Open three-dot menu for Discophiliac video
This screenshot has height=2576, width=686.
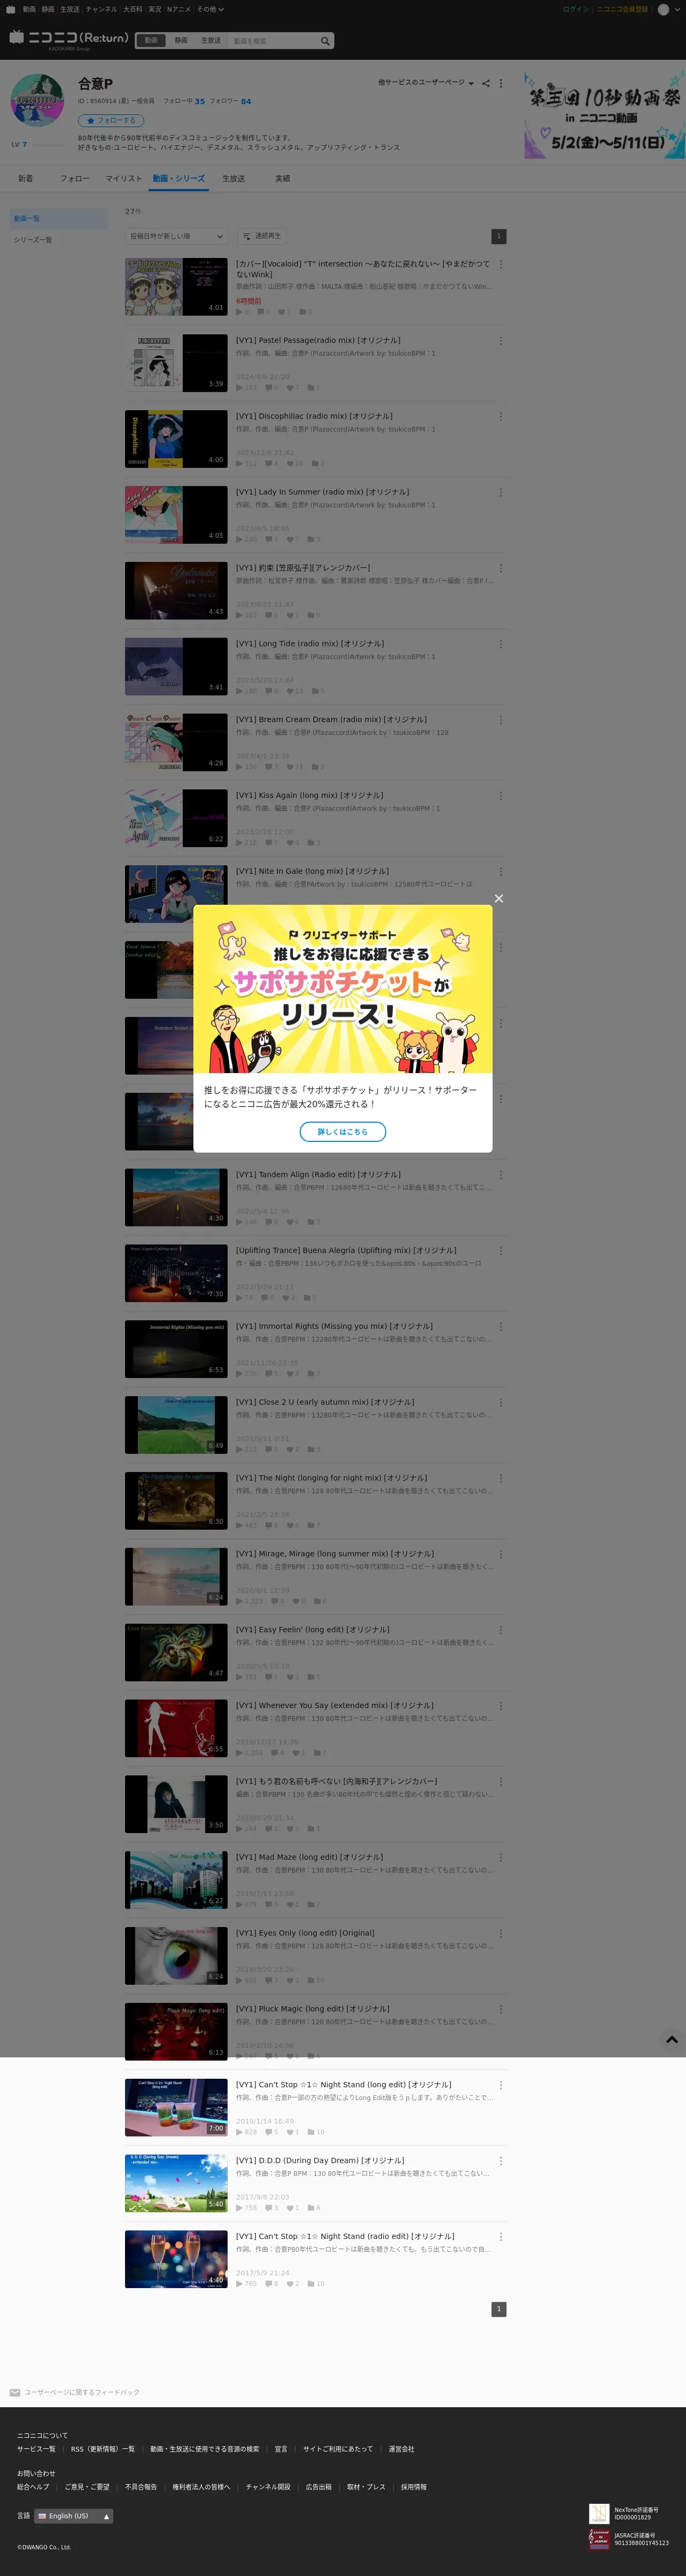(501, 417)
